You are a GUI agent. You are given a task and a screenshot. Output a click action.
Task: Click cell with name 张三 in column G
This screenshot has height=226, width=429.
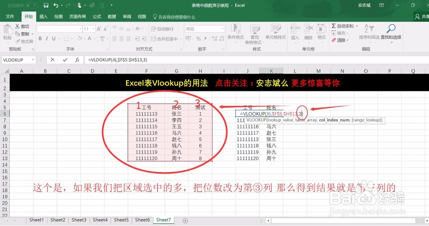(x=176, y=114)
